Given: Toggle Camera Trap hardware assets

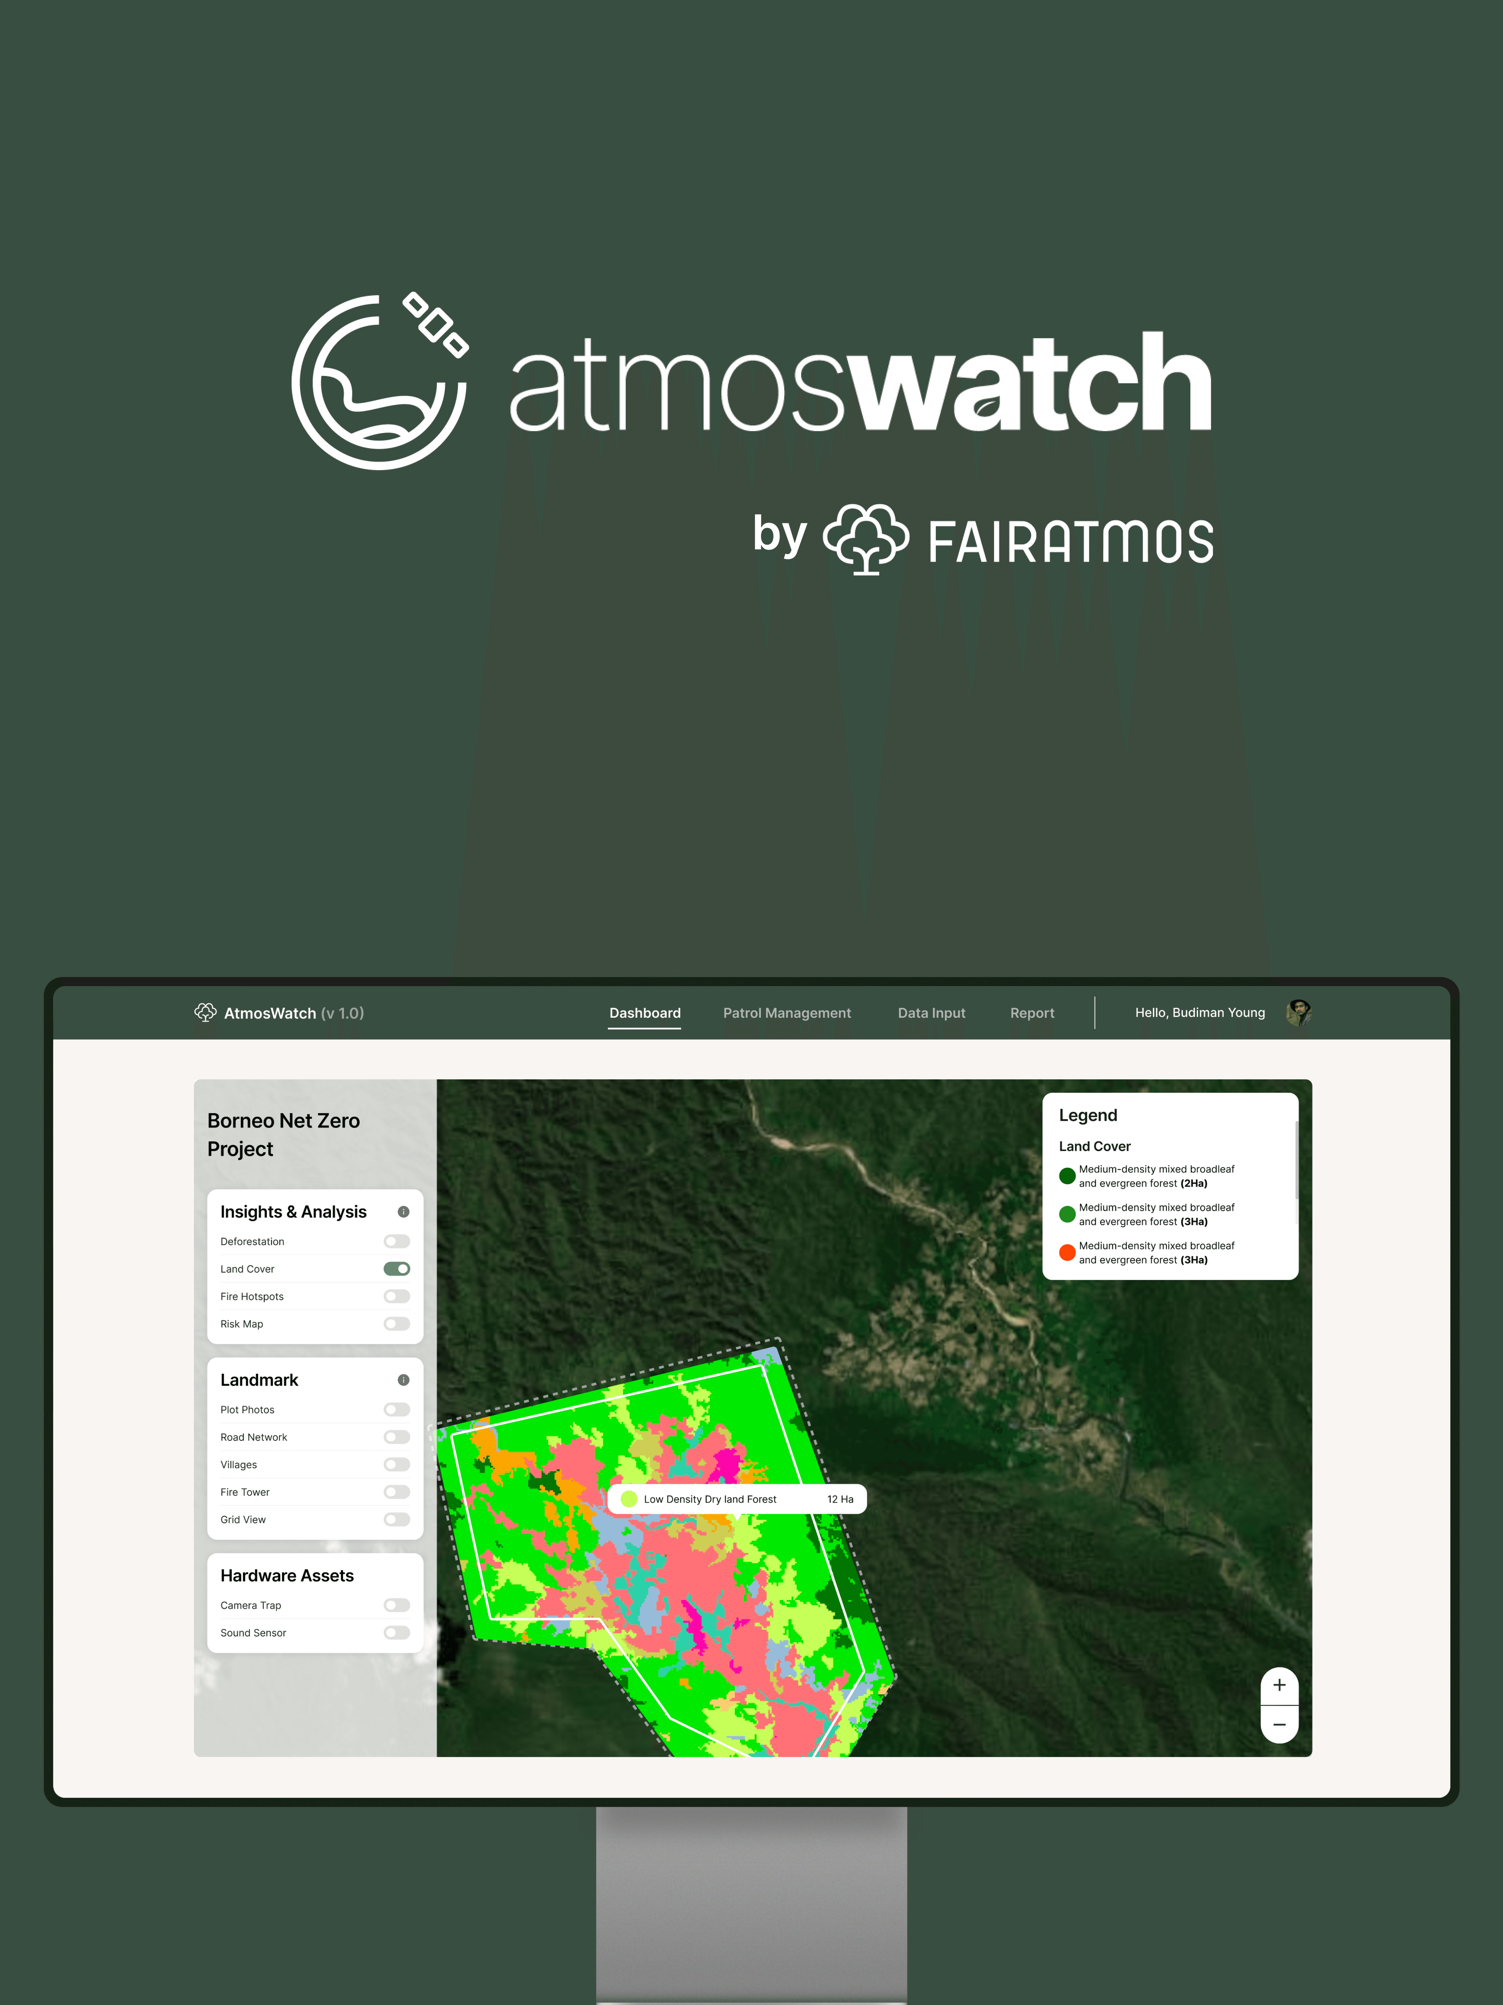Looking at the screenshot, I should (397, 1605).
